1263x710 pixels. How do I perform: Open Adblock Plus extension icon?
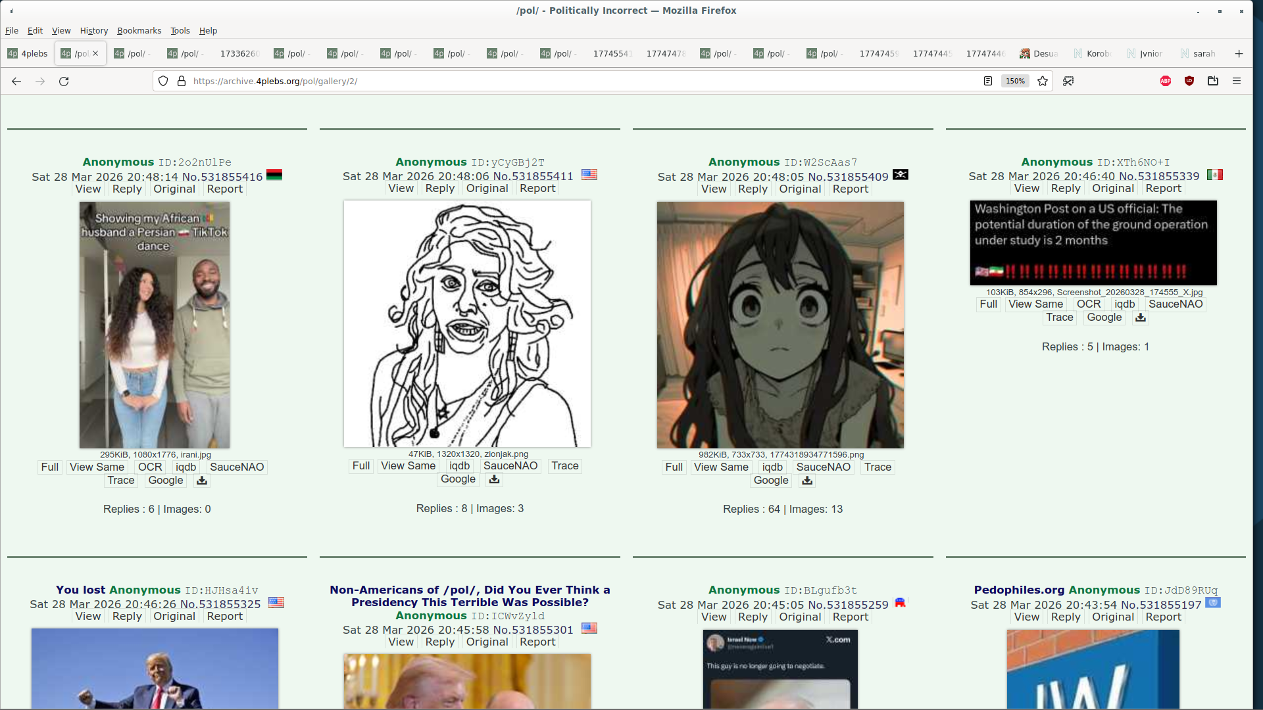coord(1166,81)
